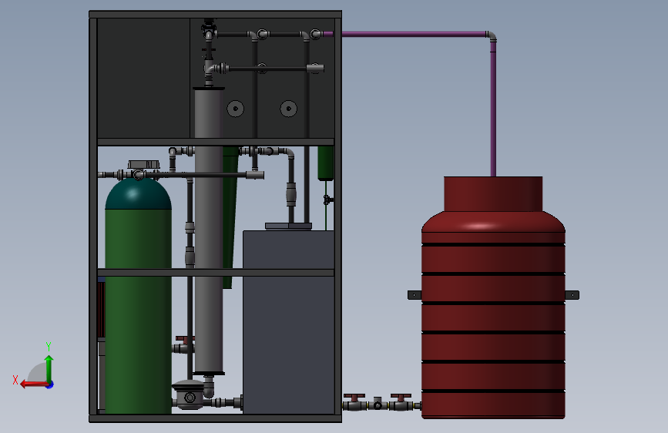Select the top beam of the frame
Image resolution: width=668 pixels, height=433 pixels.
215,15
